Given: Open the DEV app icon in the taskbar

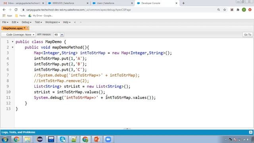Looking at the screenshot, I should (x=51, y=139).
